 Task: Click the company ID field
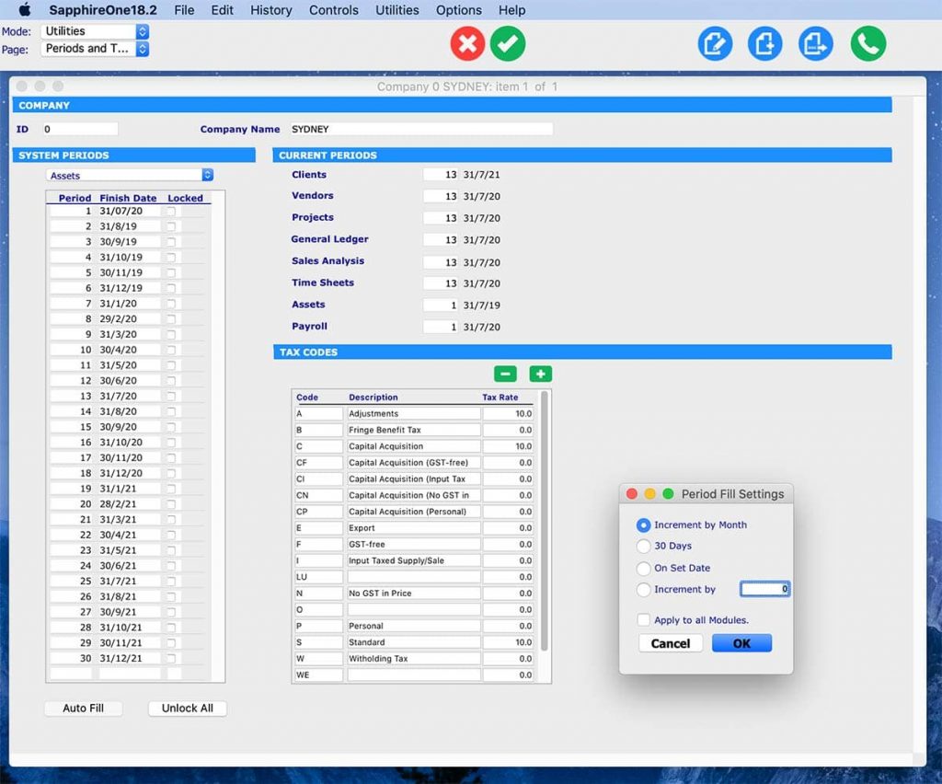pyautogui.click(x=80, y=129)
